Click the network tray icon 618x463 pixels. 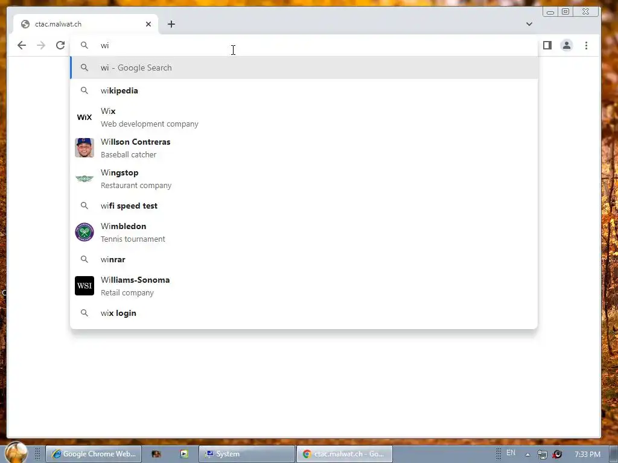(x=543, y=455)
